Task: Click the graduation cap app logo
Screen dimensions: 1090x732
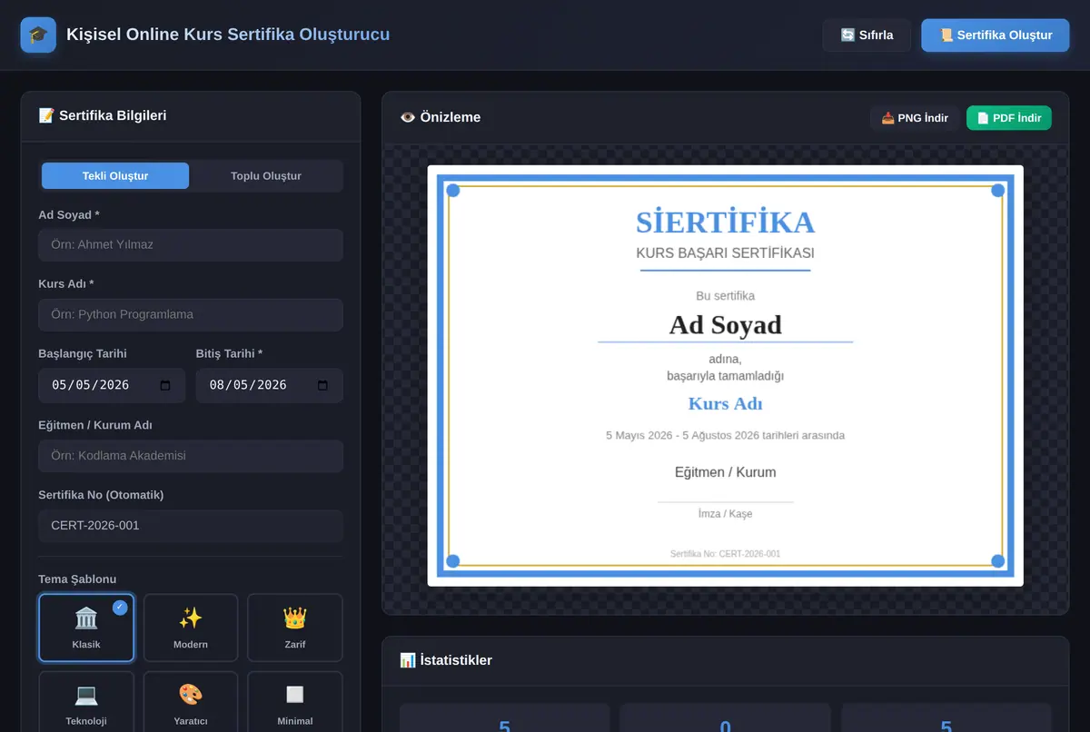Action: point(38,35)
